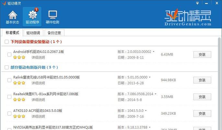
Task: Expand version dropdown 2.0.0010.00002
Action: pyautogui.click(x=154, y=52)
